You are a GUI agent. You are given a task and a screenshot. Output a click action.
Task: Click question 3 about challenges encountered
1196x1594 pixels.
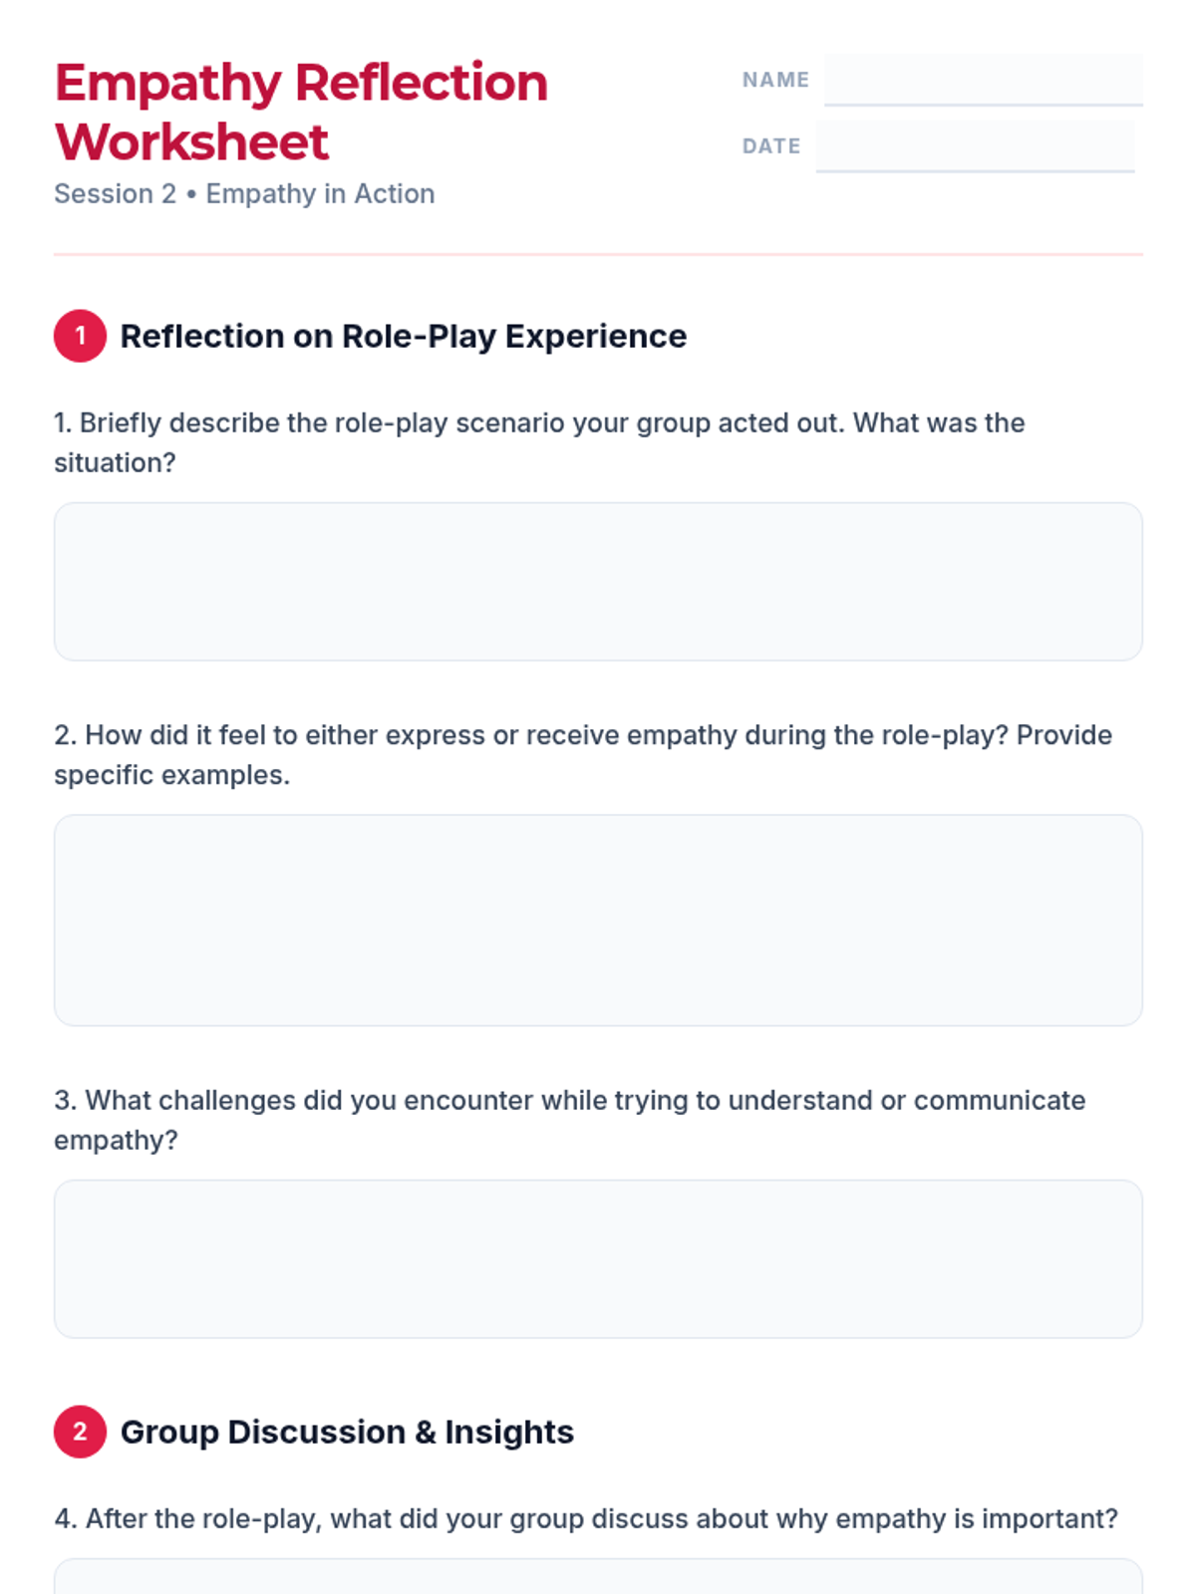click(569, 1120)
